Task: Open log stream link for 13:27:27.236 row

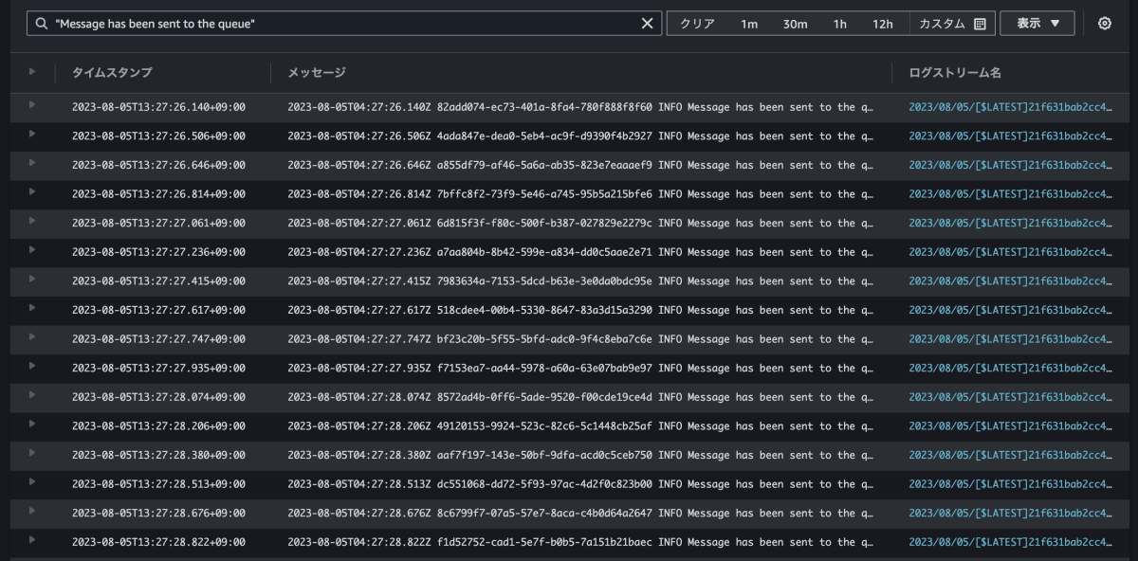Action: coord(1011,252)
